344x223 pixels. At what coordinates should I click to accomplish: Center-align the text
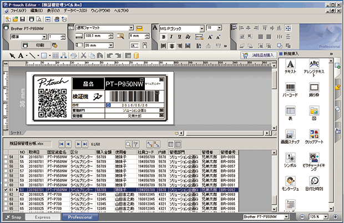pyautogui.click(x=171, y=46)
